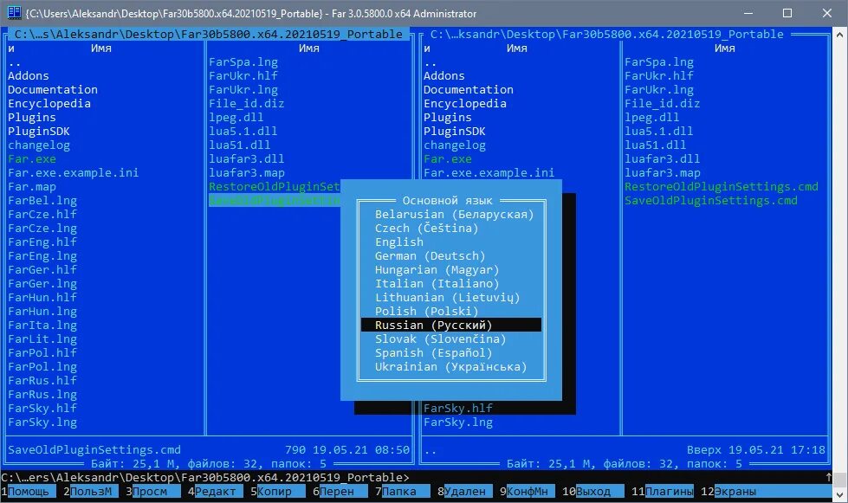
Task: Select luafar3.map in left panel
Action: point(247,173)
